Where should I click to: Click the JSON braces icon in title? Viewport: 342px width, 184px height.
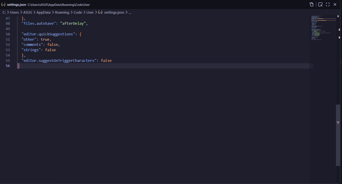3,4
